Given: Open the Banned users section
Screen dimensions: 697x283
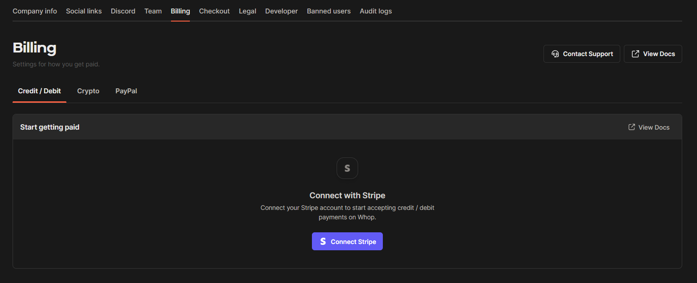Looking at the screenshot, I should tap(329, 11).
